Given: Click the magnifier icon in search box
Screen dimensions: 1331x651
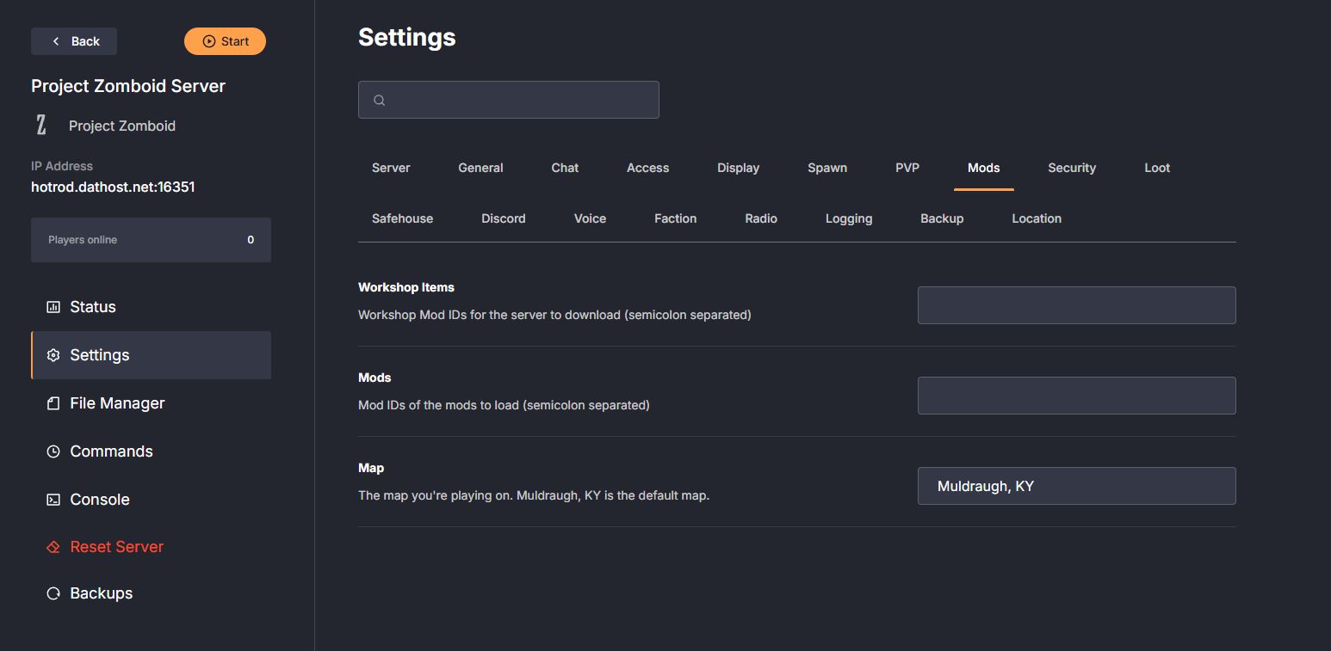Looking at the screenshot, I should [x=379, y=101].
